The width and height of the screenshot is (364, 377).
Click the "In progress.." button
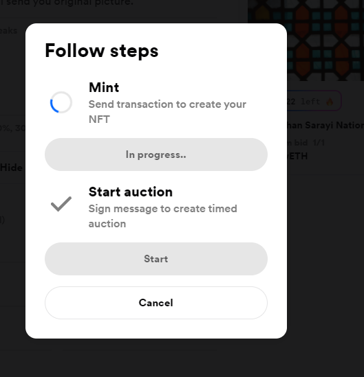[x=156, y=155]
